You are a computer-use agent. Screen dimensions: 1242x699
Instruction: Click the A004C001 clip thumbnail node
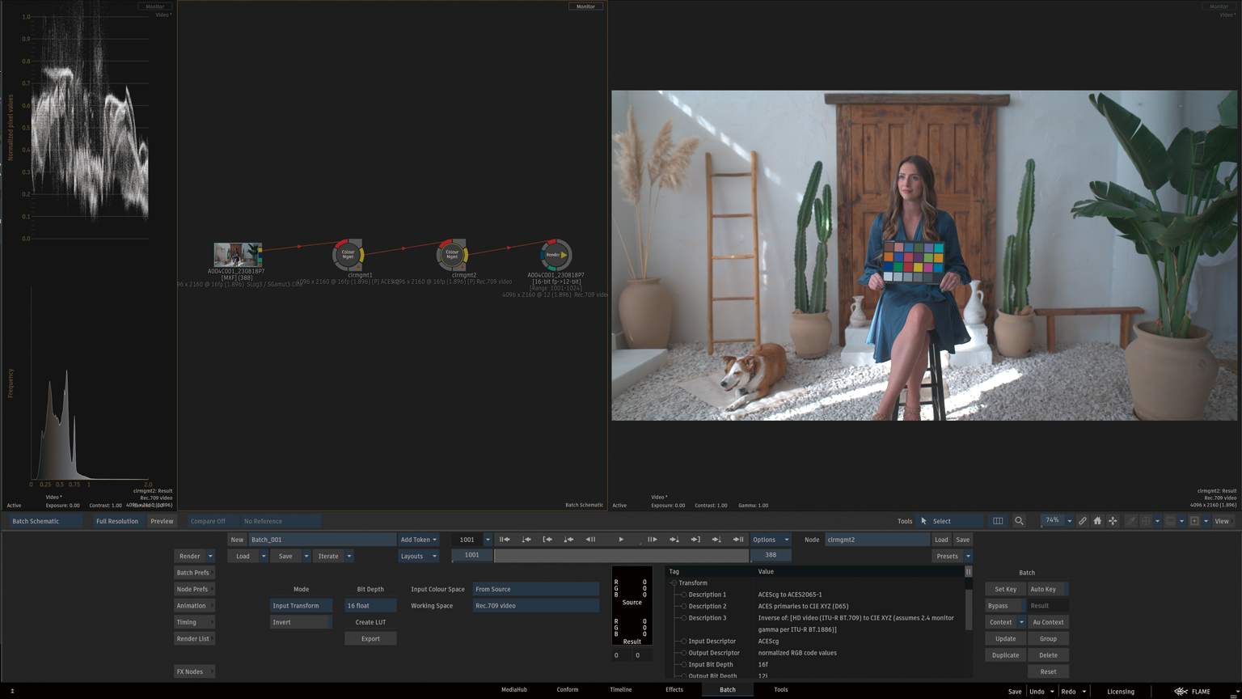point(238,255)
